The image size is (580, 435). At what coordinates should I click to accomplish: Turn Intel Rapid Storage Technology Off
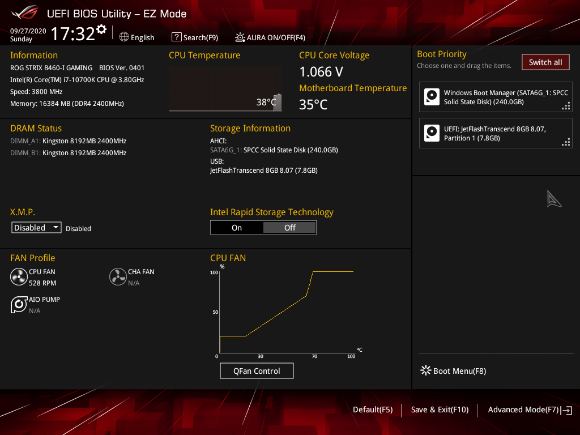pos(289,228)
